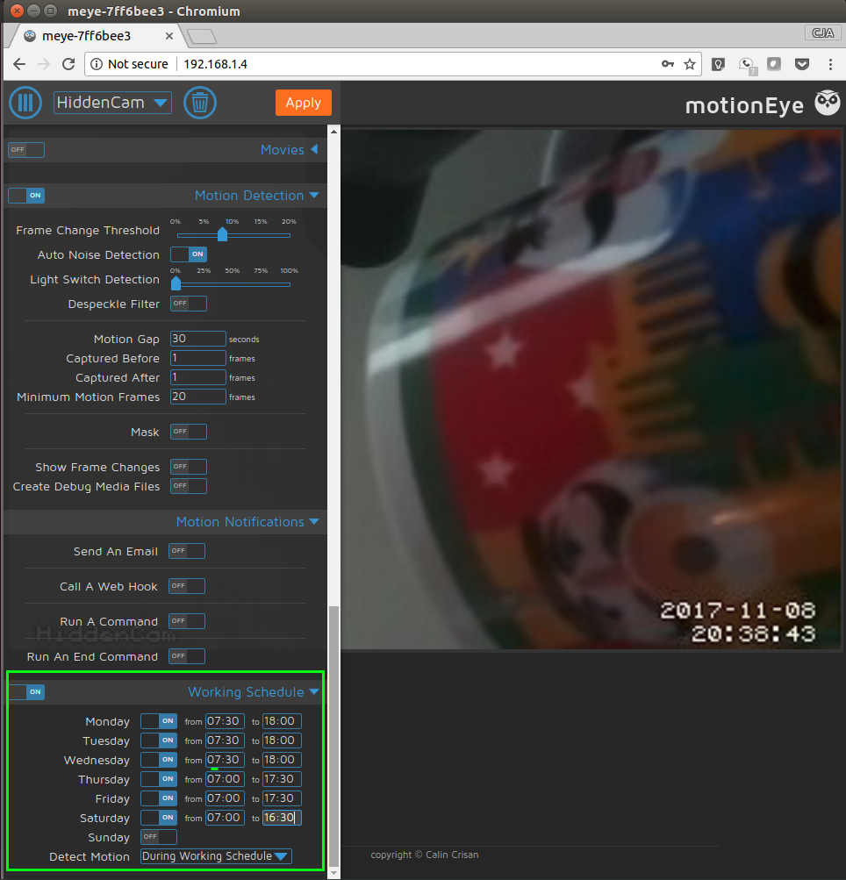Open the HiddenCam camera dropdown
Screen dimensions: 846x880
tap(112, 103)
